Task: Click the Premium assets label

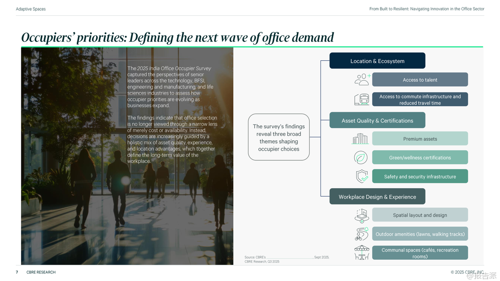Action: [x=420, y=139]
